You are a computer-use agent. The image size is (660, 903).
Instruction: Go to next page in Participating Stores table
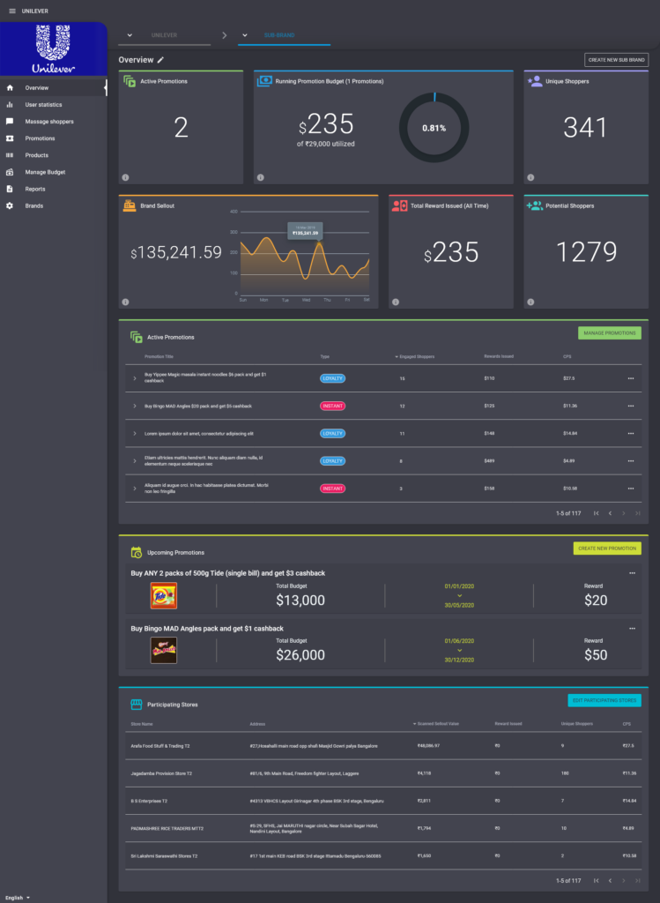624,881
